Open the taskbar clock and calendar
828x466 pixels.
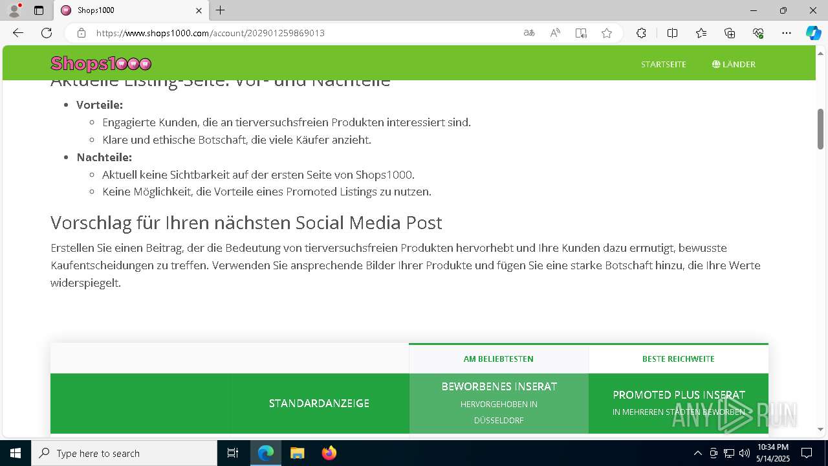(773, 453)
